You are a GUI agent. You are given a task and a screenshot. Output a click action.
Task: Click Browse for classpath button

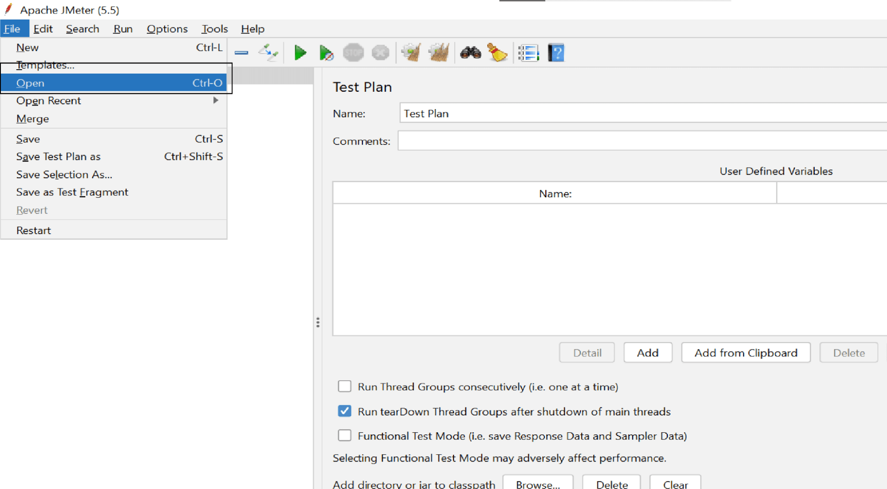coord(537,484)
